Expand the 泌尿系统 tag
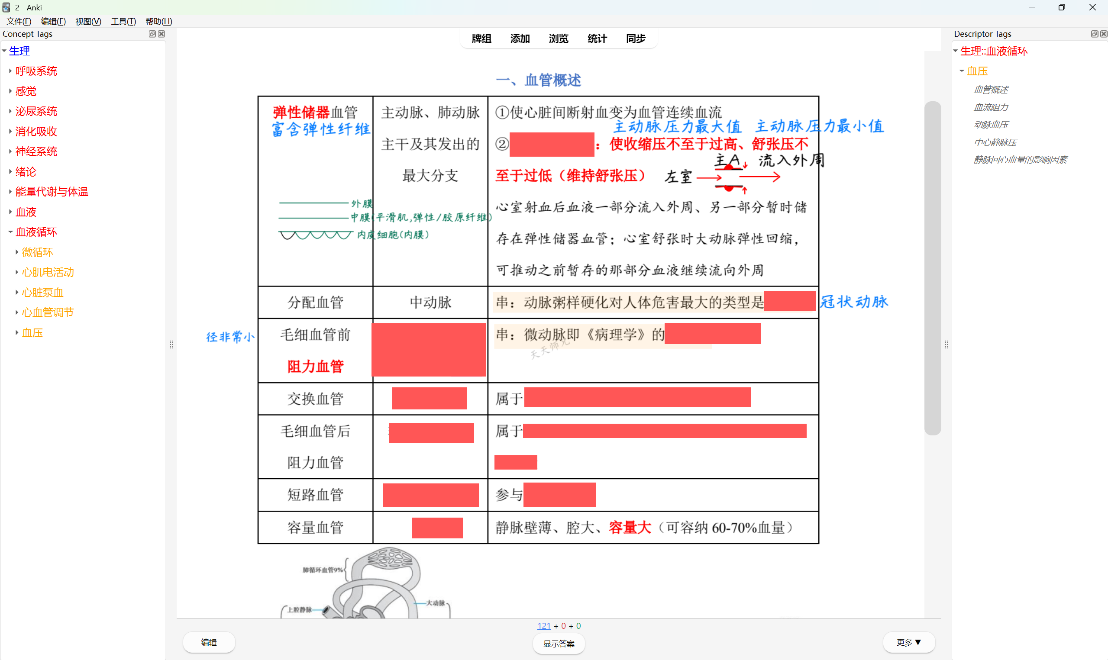1108x660 pixels. point(10,111)
